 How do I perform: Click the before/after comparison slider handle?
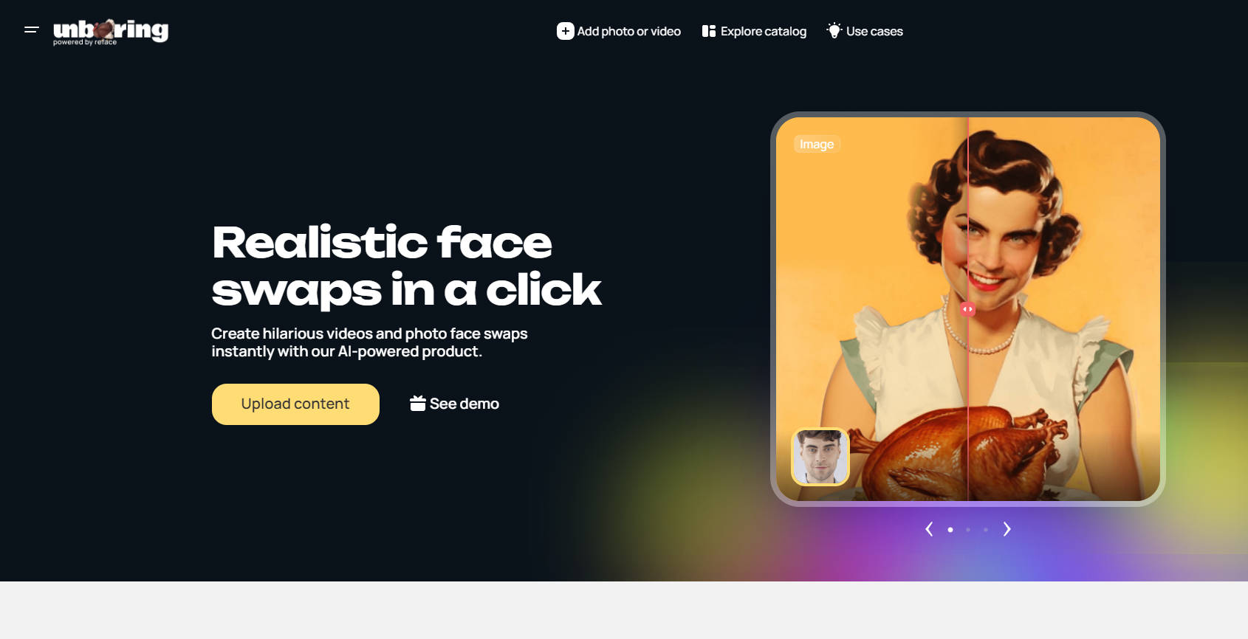[967, 309]
